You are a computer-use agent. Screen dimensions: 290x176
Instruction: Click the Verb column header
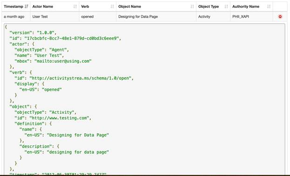[x=98, y=7]
